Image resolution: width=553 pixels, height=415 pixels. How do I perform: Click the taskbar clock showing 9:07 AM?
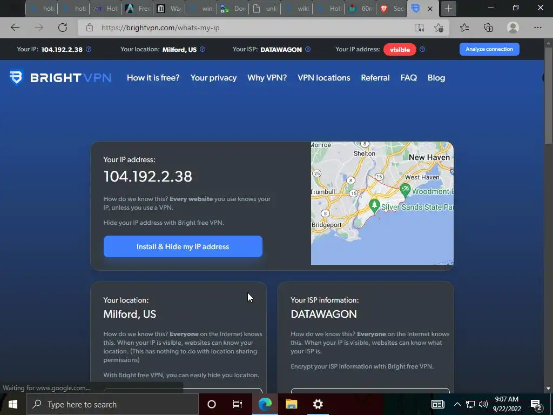[x=507, y=404]
